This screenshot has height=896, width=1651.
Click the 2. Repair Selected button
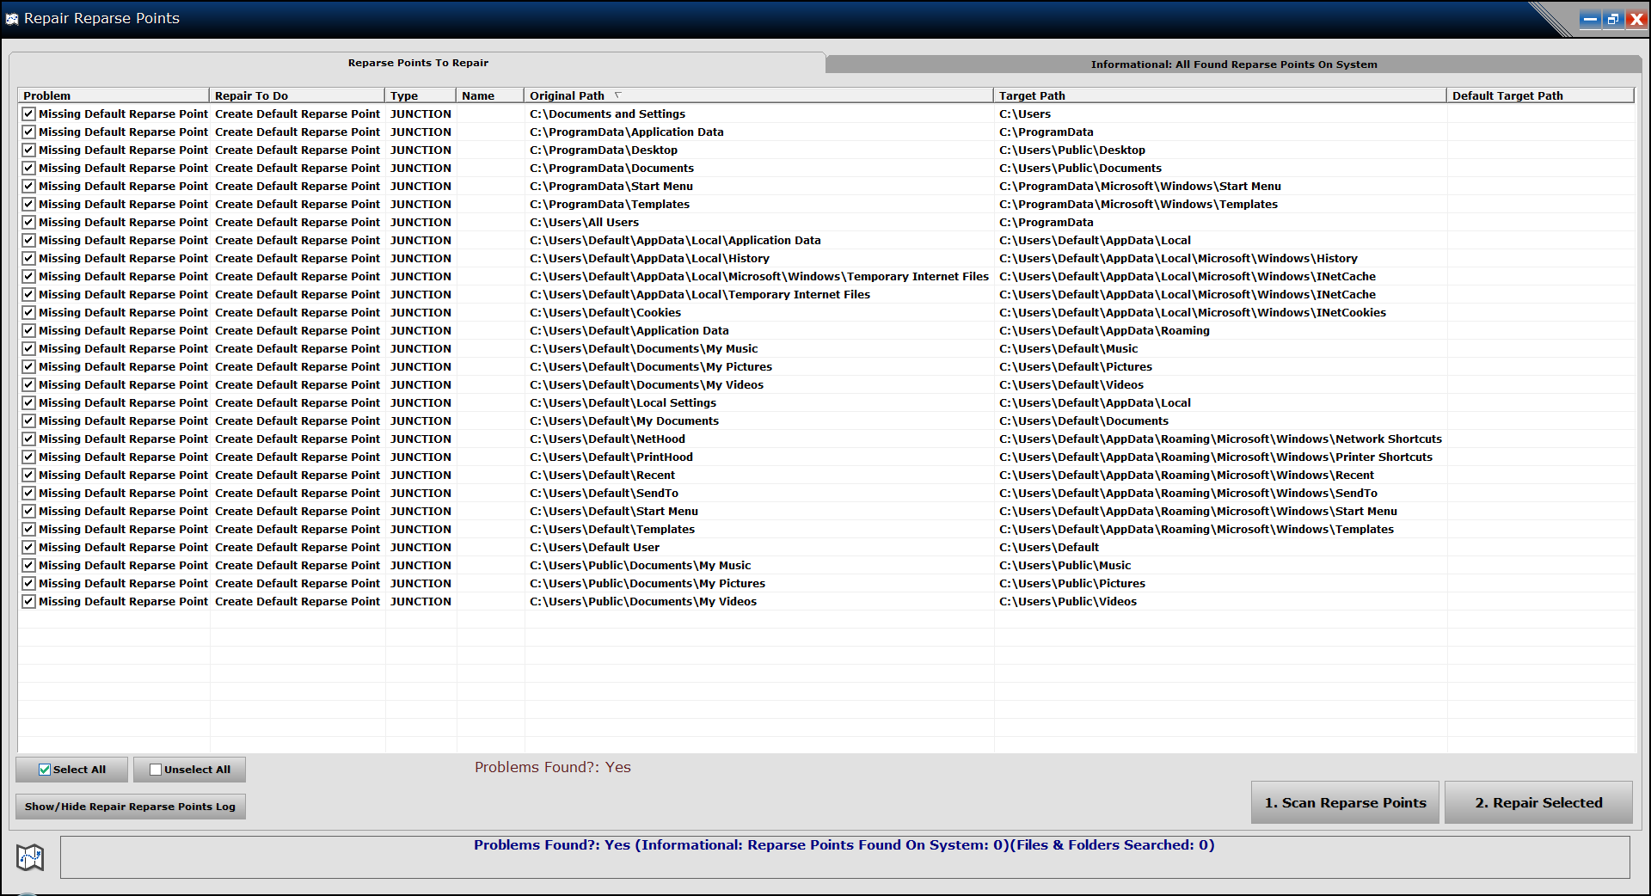(1538, 802)
